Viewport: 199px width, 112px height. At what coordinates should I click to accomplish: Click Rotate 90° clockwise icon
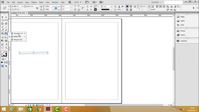(75, 6)
